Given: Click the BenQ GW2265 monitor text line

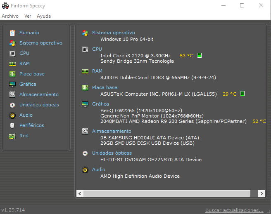Looking at the screenshot, I should [x=141, y=111].
